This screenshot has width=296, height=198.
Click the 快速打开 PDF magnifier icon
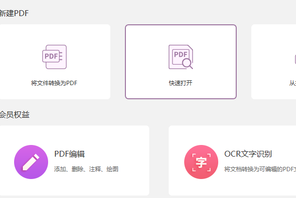pyautogui.click(x=181, y=56)
